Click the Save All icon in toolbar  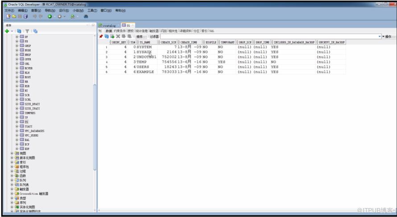click(x=25, y=16)
